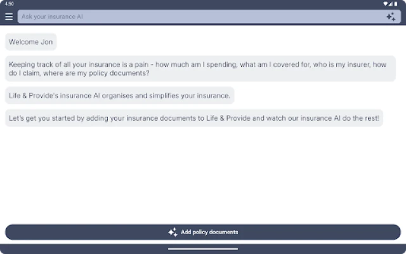Select the "insurance AI organises and simplifies" message
Viewport: 406px width, 254px height.
(120, 96)
